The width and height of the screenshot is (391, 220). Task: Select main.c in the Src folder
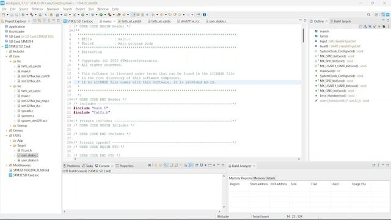click(x=26, y=96)
